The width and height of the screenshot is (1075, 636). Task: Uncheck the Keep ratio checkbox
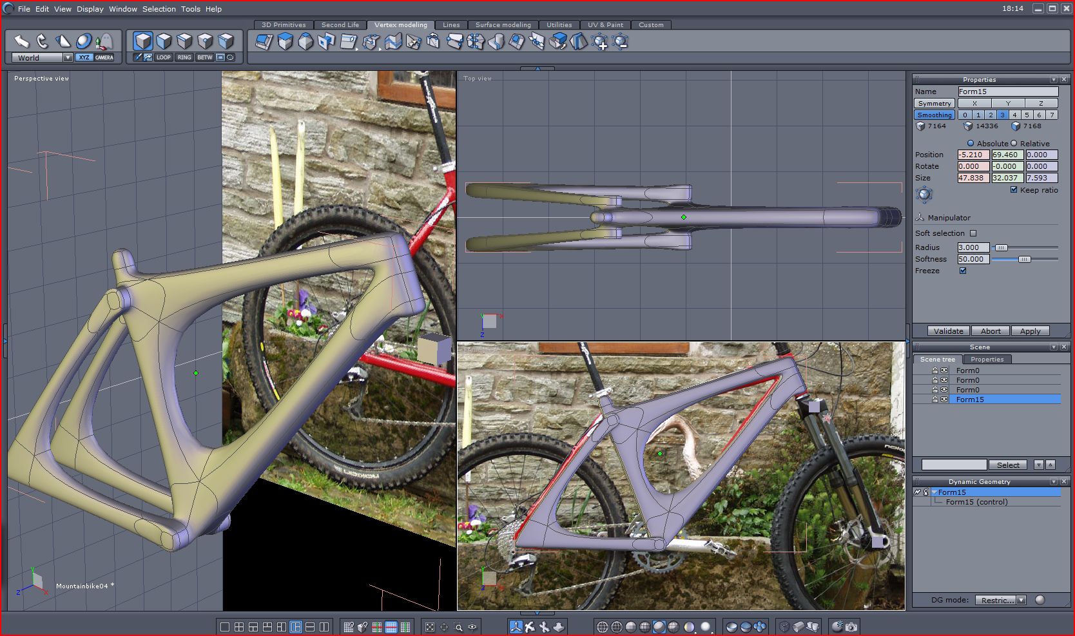(x=1014, y=190)
